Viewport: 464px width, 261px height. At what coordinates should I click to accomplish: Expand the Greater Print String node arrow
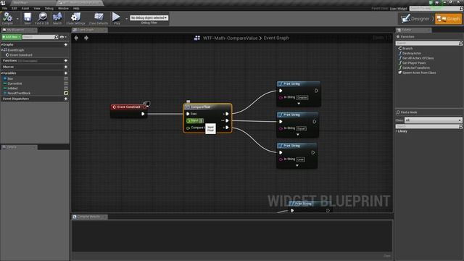[299, 104]
